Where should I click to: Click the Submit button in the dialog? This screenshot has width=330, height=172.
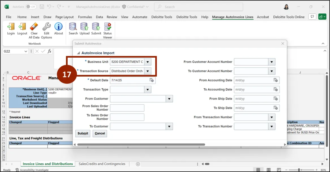coord(83,133)
